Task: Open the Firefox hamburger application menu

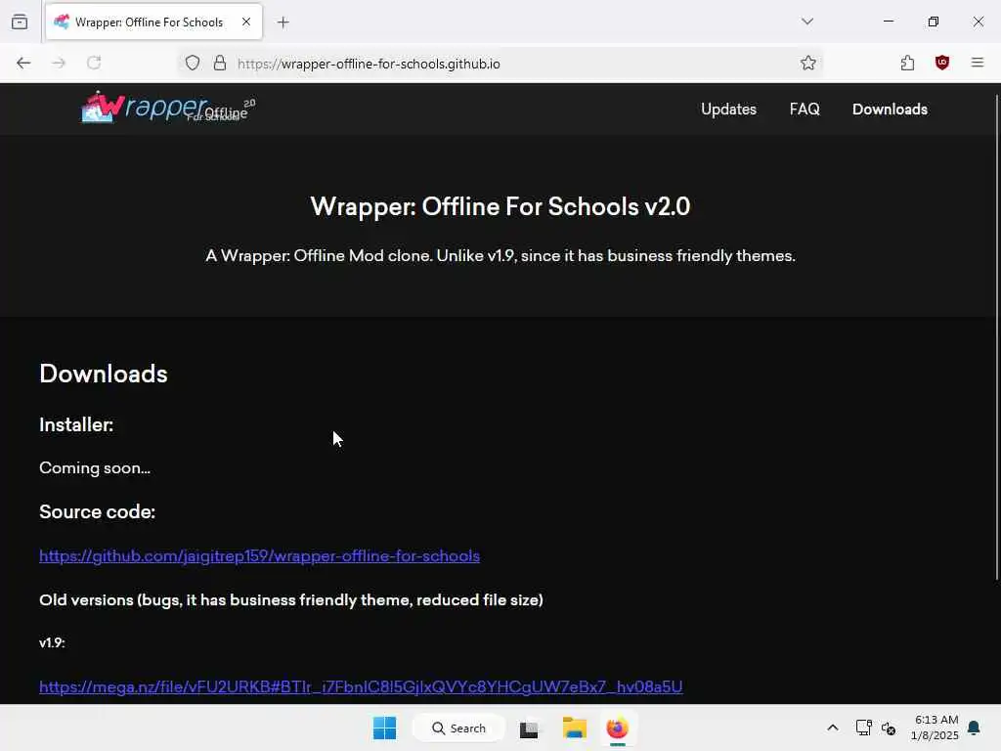Action: (x=978, y=63)
